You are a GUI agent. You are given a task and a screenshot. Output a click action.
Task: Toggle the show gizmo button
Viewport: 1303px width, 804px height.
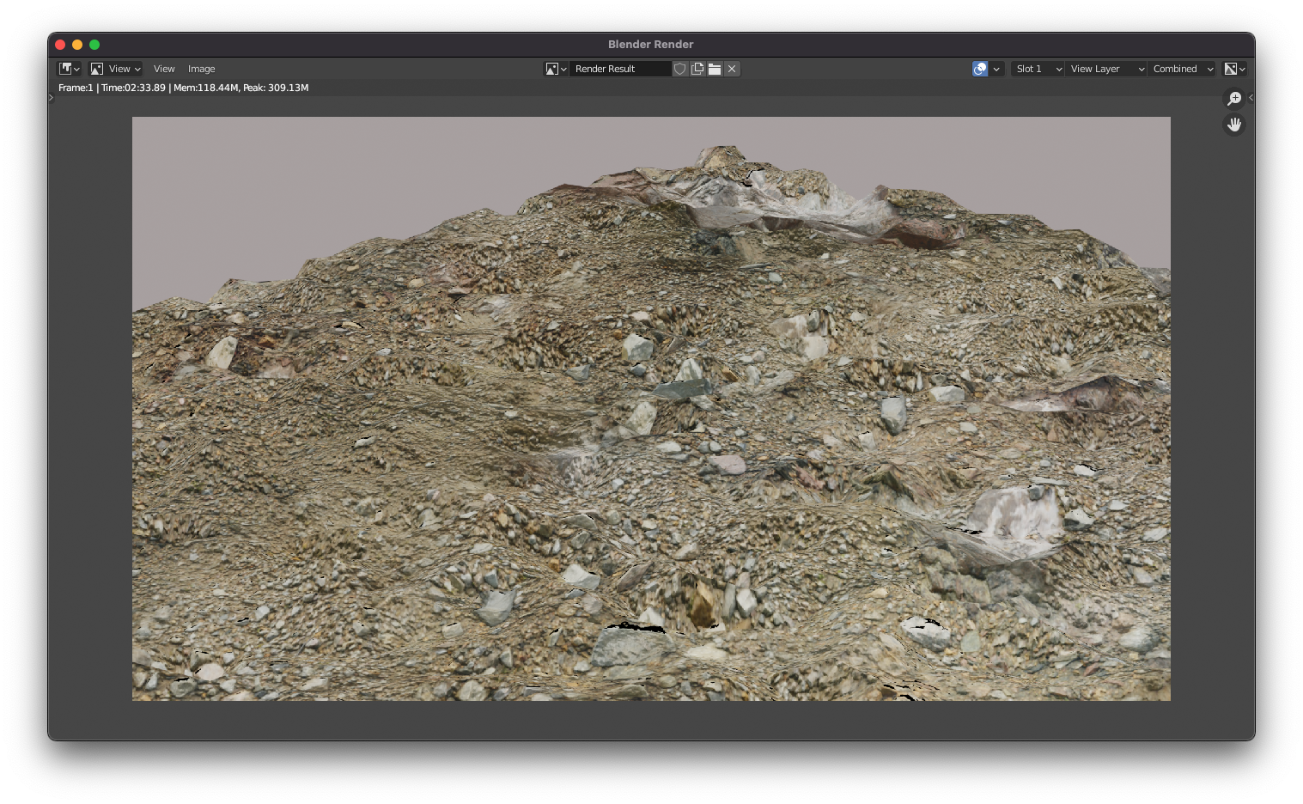pyautogui.click(x=980, y=69)
